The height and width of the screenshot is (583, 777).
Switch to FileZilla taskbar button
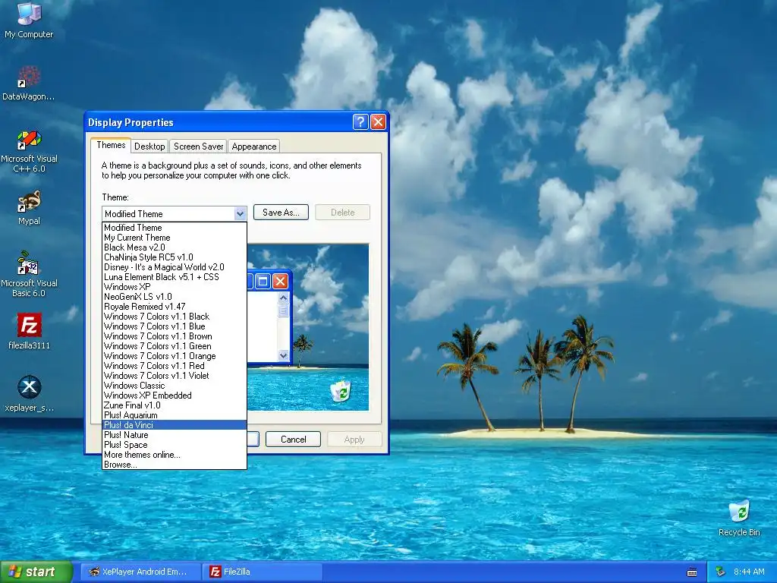(263, 572)
